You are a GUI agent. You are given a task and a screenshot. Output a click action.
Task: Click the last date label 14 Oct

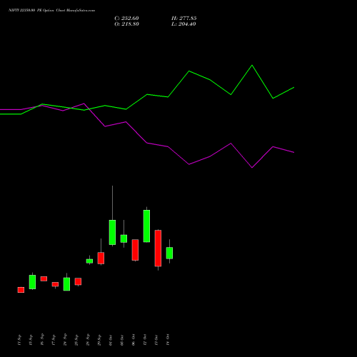tap(168, 340)
